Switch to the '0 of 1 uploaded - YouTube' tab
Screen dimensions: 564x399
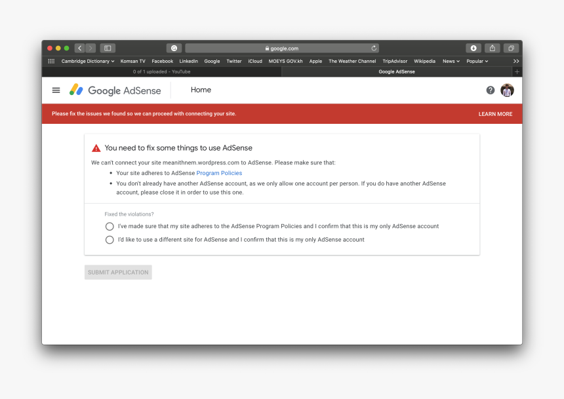coord(161,71)
